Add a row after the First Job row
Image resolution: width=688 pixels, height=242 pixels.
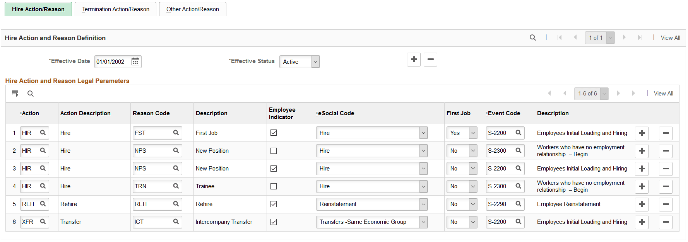[642, 133]
